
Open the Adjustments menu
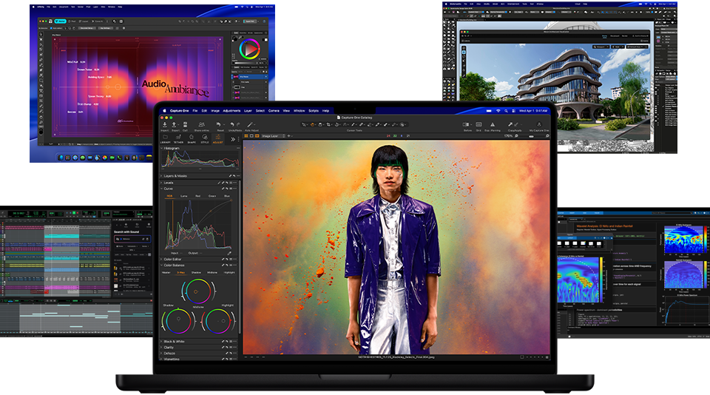pos(231,110)
